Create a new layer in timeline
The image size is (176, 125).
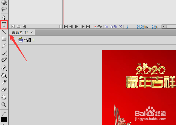13,27
